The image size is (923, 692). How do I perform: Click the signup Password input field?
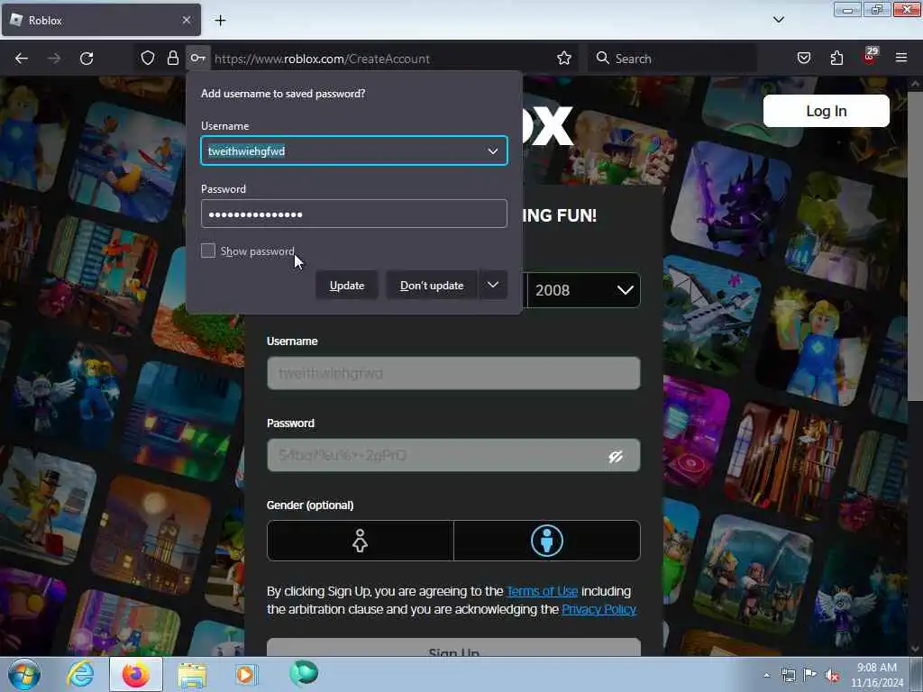pos(453,455)
